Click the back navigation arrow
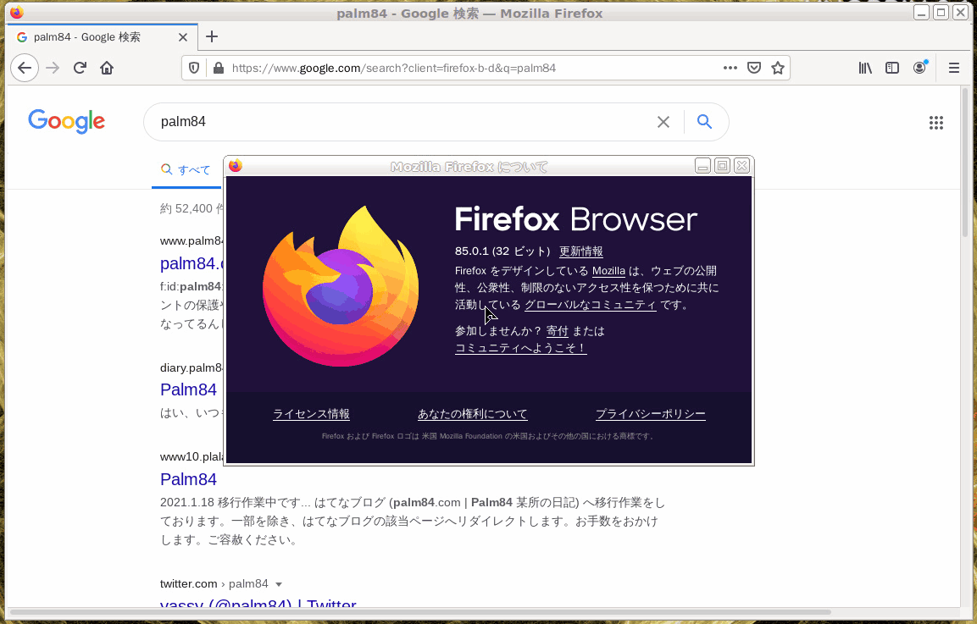The width and height of the screenshot is (977, 624). click(24, 67)
